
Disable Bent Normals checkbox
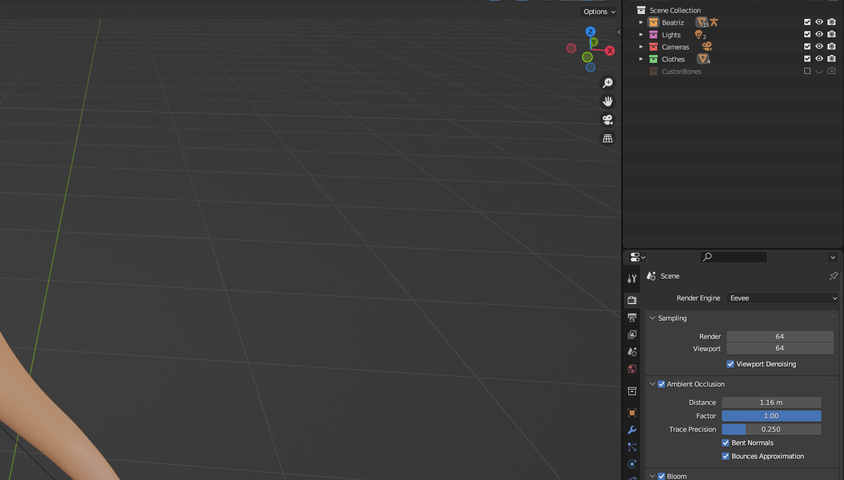click(726, 443)
